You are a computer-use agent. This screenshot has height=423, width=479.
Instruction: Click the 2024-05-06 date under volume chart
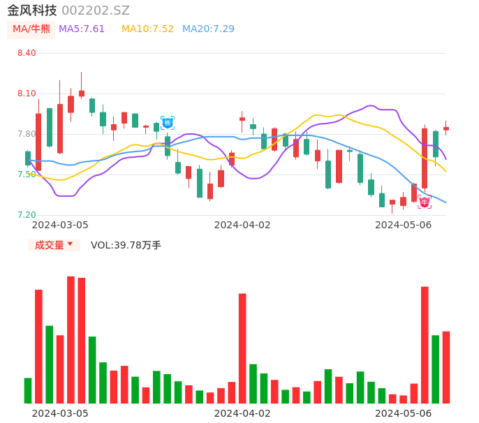pos(404,413)
